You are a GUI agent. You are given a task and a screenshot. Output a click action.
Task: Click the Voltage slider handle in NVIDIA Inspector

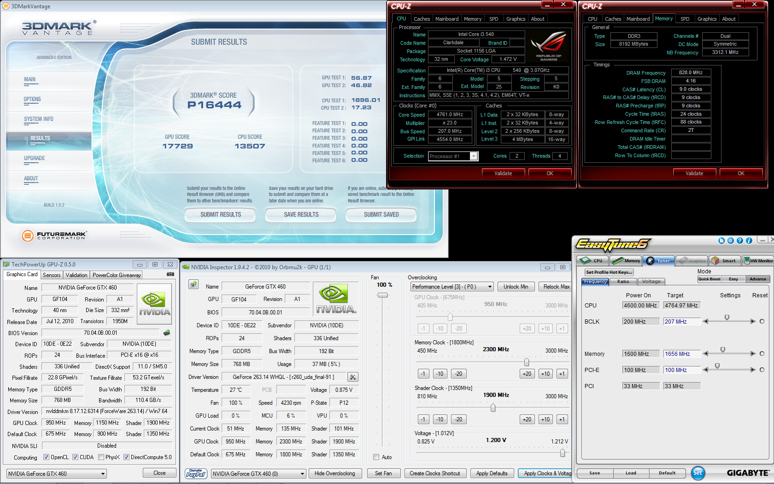pyautogui.click(x=563, y=453)
